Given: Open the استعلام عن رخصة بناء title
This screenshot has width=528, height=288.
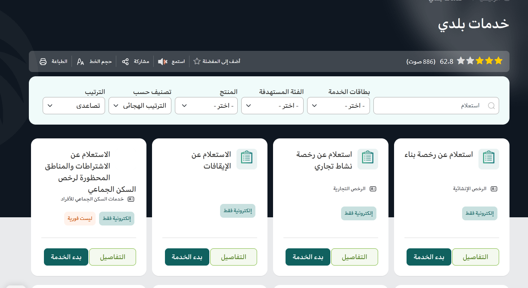Looking at the screenshot, I should 439,154.
